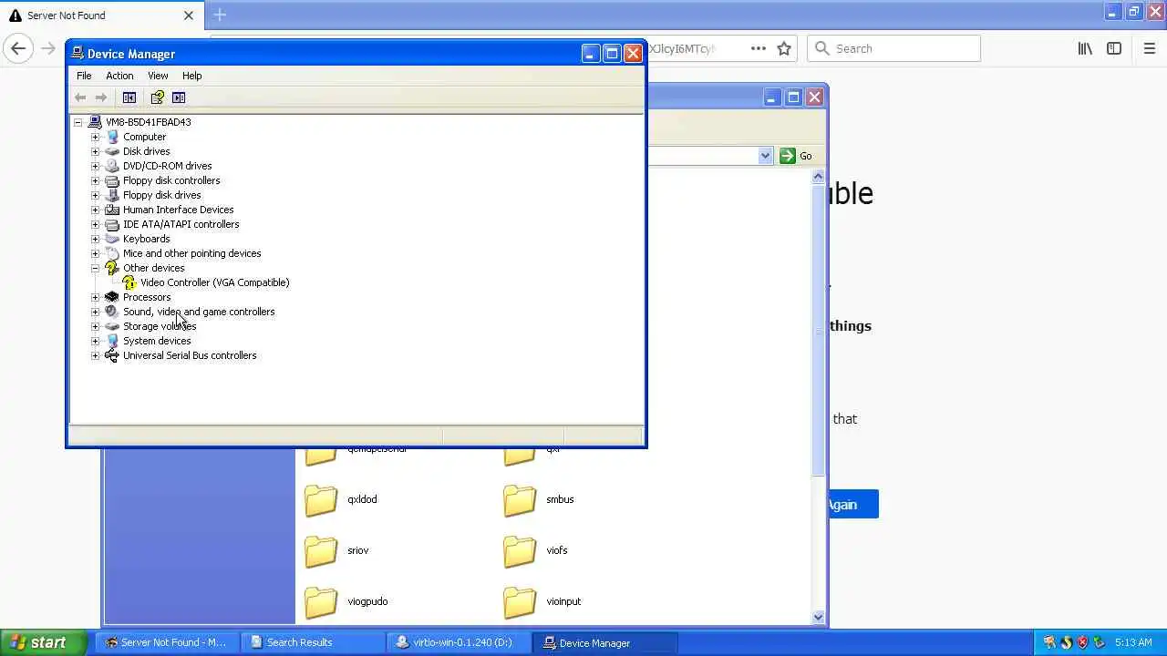Click the Go button in Explorer
1167x656 pixels.
[796, 156]
